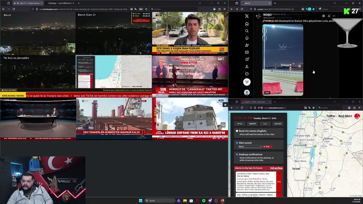This screenshot has height=204, width=363.
Task: Open Firefox from the taskbar
Action: (222, 201)
